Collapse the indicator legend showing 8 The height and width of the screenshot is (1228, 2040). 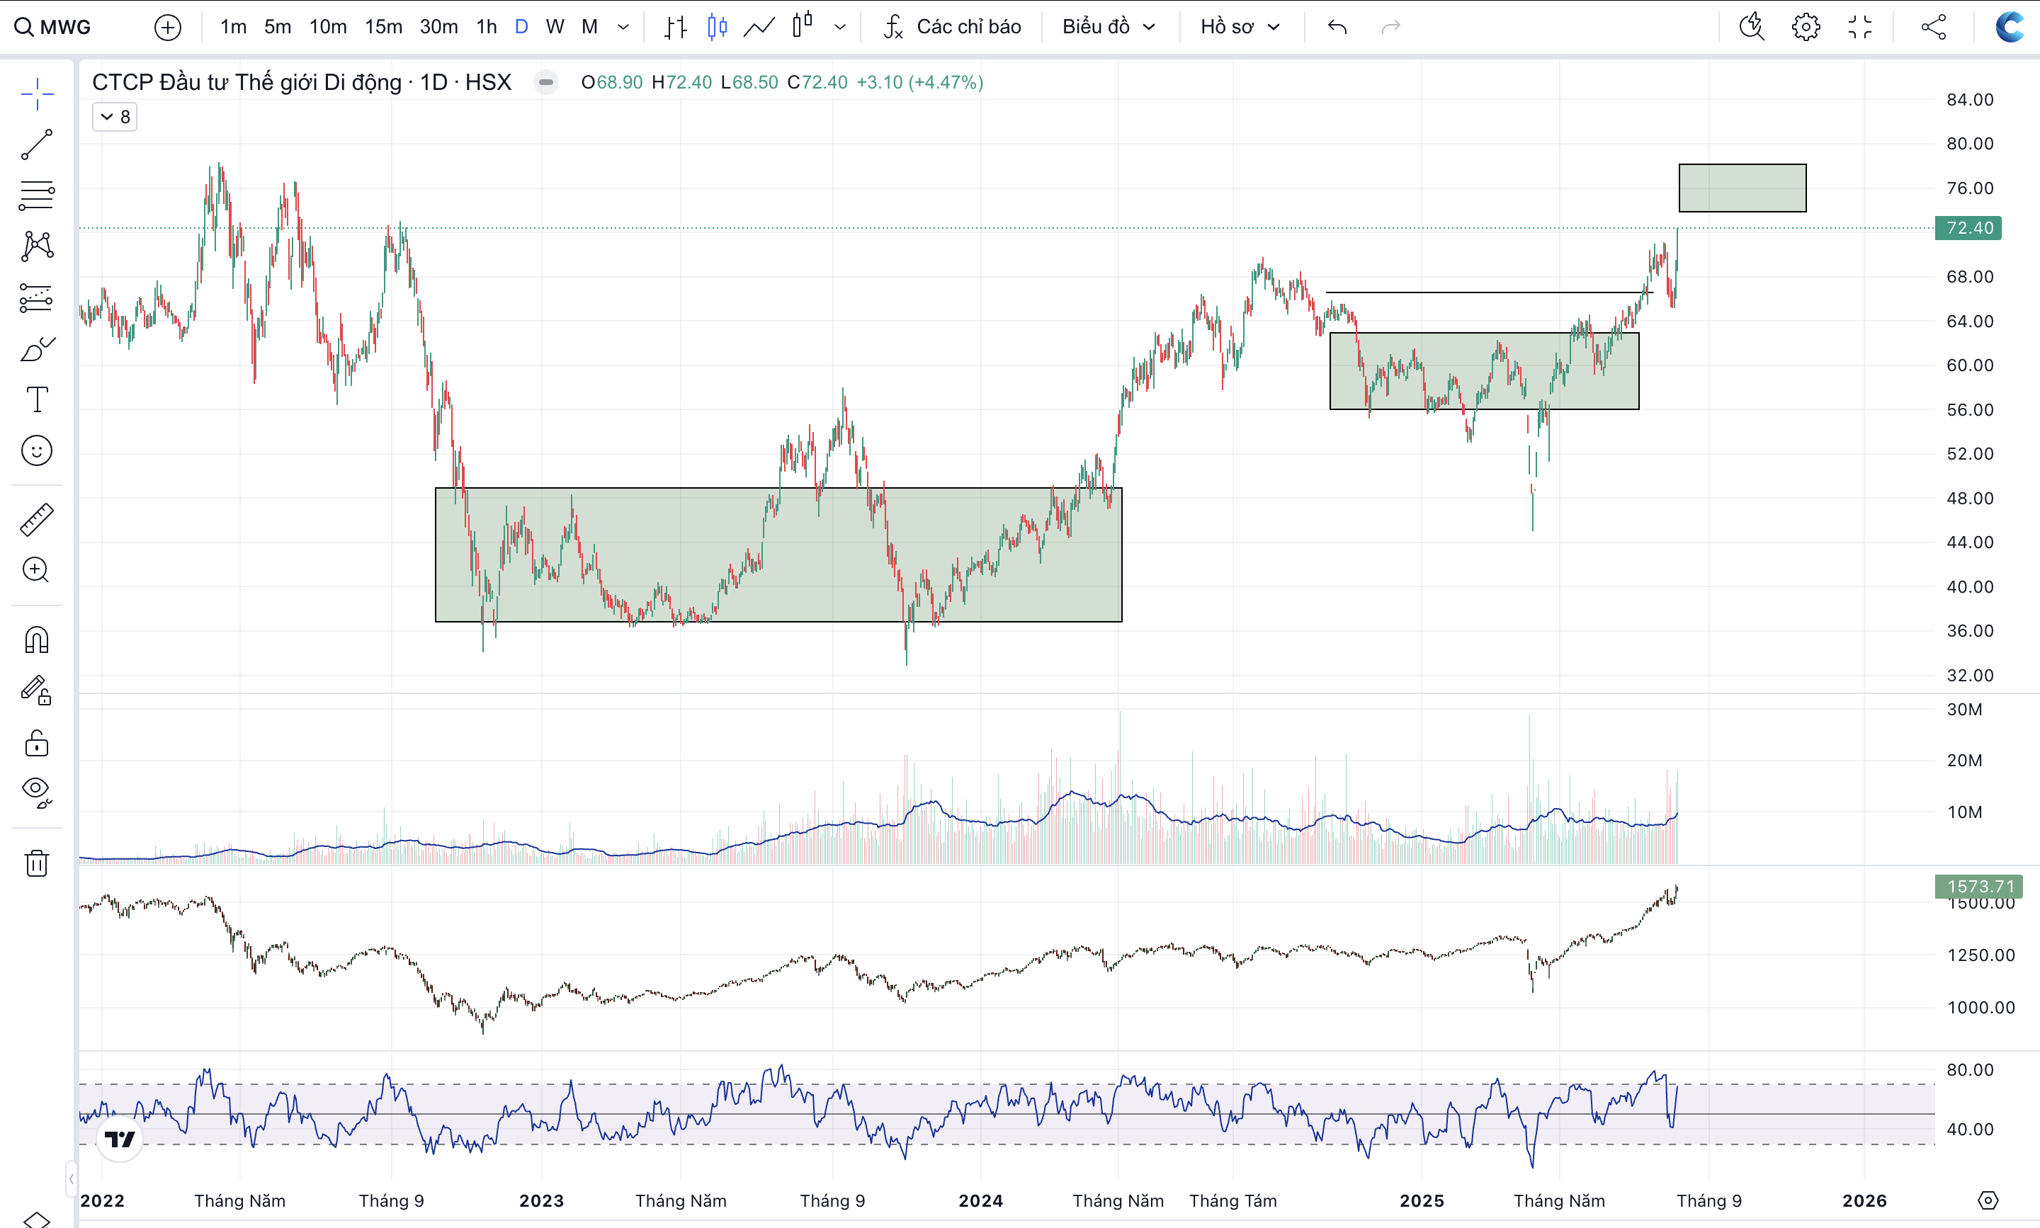pyautogui.click(x=114, y=117)
